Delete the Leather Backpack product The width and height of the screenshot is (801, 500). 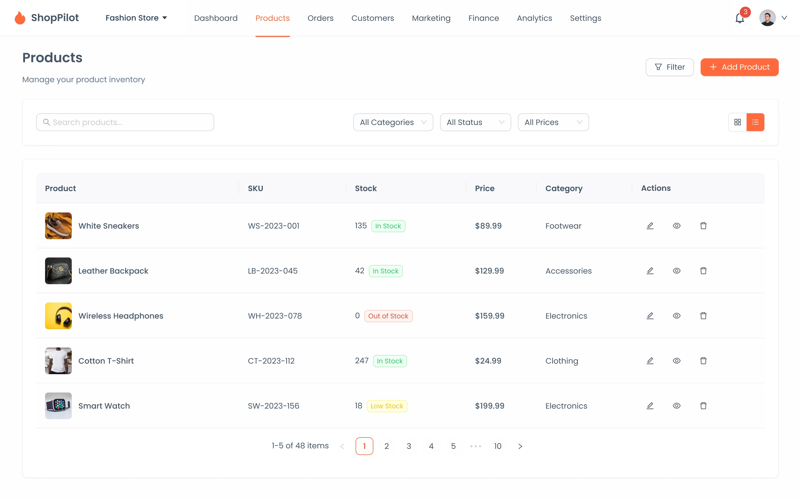tap(703, 271)
